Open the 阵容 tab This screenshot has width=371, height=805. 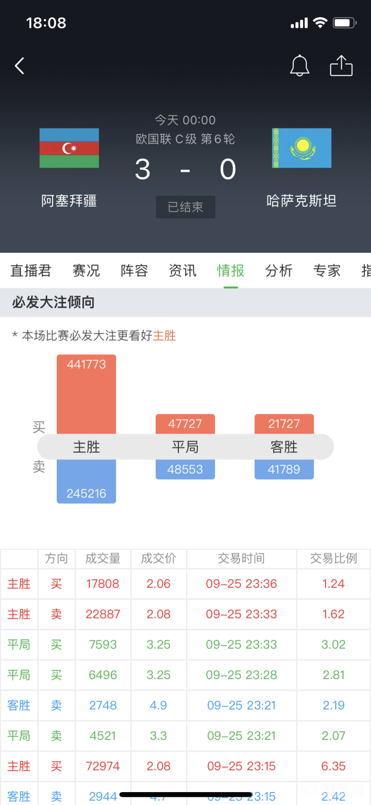(x=134, y=271)
